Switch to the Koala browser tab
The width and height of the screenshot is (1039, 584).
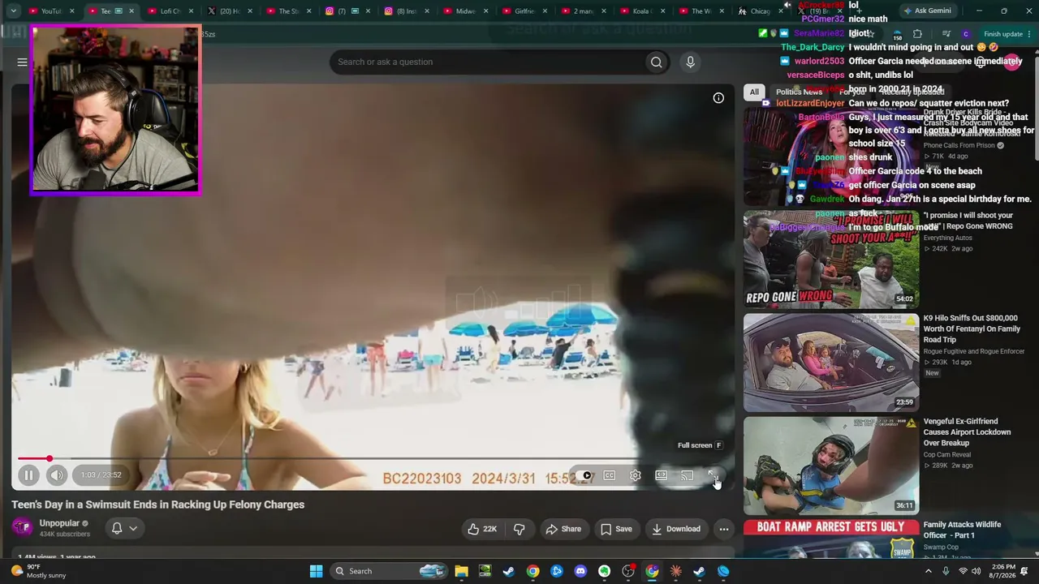pos(644,11)
